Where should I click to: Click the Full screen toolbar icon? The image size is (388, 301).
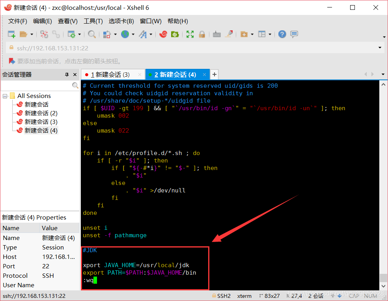coord(190,34)
